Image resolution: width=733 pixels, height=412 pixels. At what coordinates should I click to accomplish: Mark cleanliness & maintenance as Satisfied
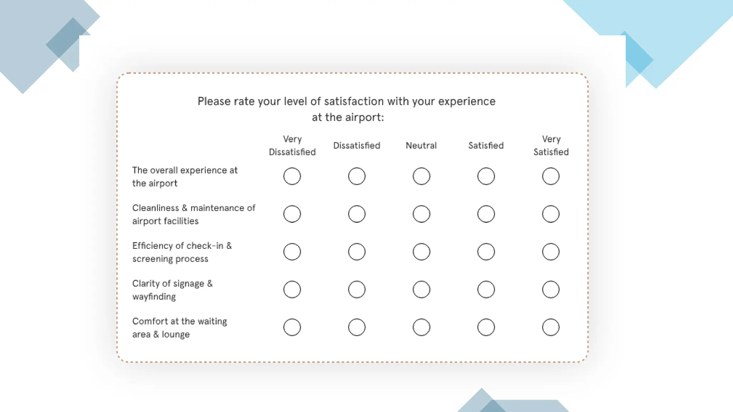(486, 214)
